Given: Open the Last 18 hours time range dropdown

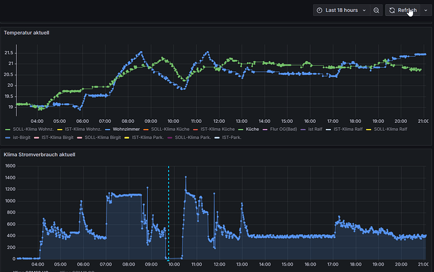Looking at the screenshot, I should (x=342, y=10).
